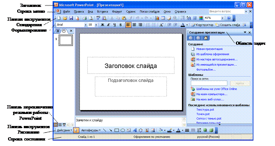
Task: Toggle Bold (Ж) formatting
Action: (x=103, y=25)
